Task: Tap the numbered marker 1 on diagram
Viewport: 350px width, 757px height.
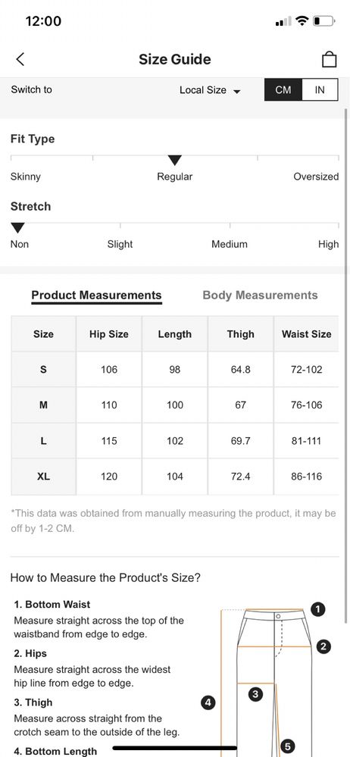Action: tap(317, 609)
